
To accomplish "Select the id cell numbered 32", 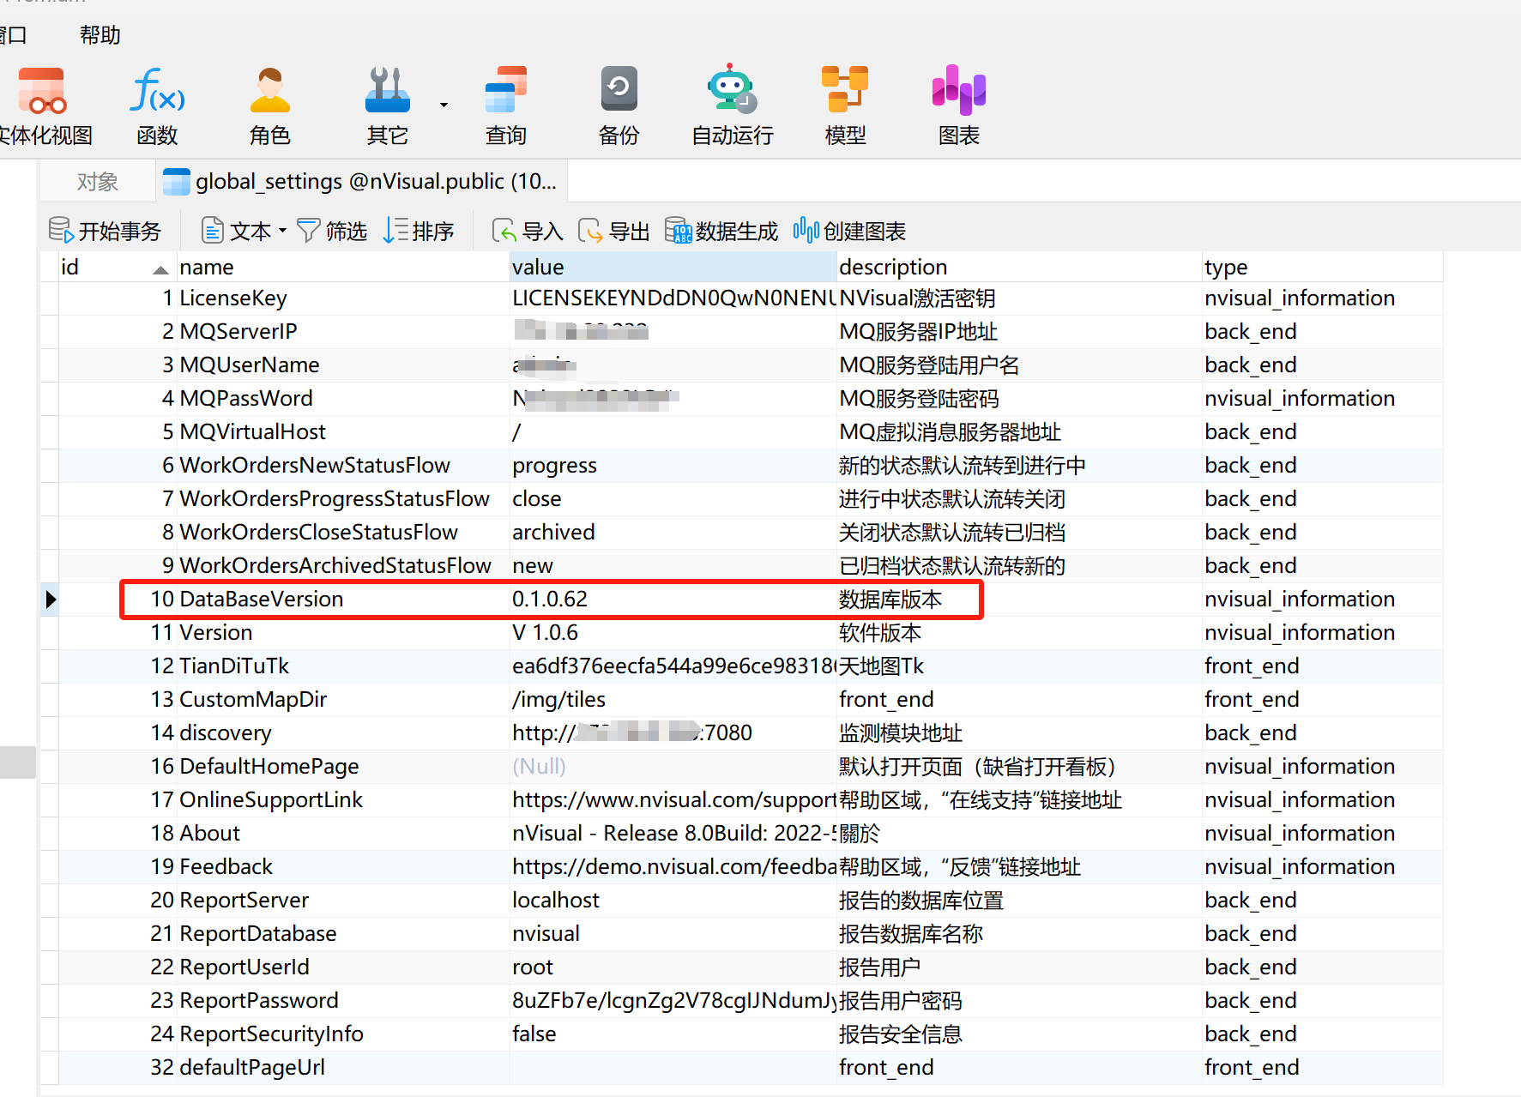I will pos(117,1068).
